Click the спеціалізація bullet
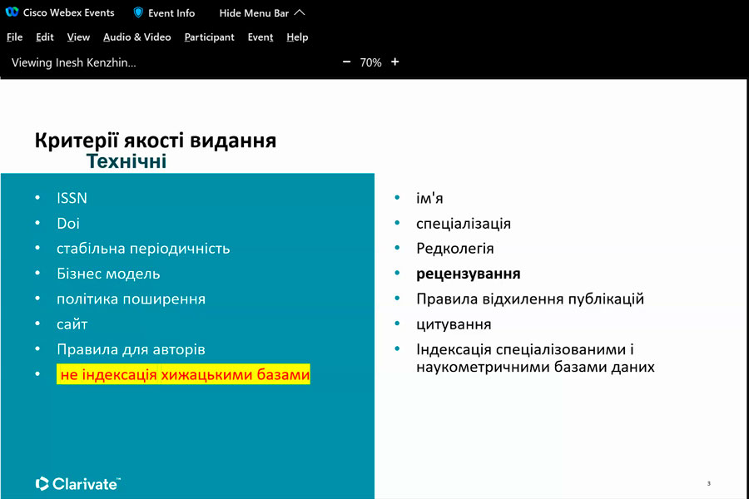 (x=464, y=224)
